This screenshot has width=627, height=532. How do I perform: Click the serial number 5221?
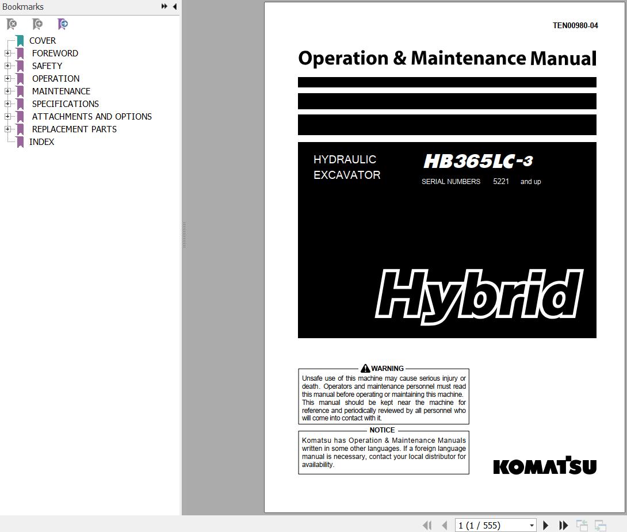coord(500,182)
